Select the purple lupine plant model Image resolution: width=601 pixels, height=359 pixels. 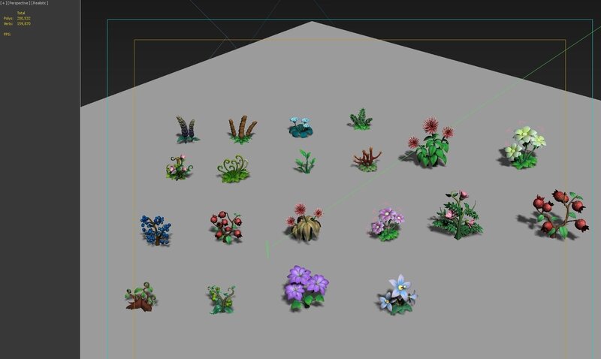click(x=186, y=129)
